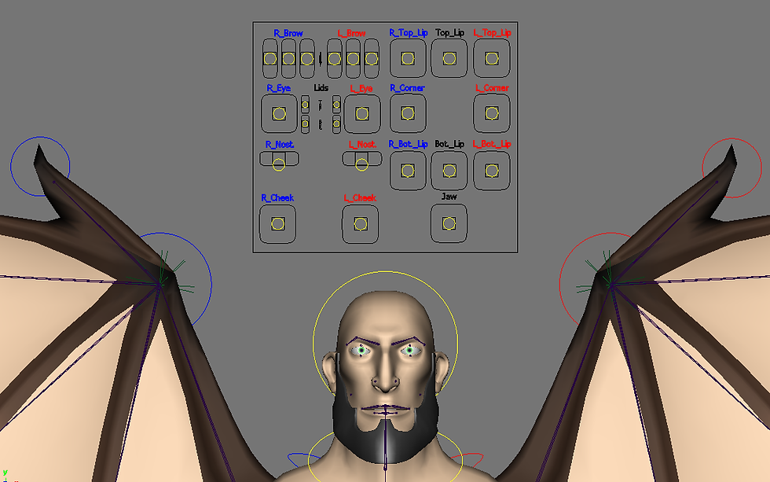This screenshot has width=770, height=482.
Task: Click the Jaw label text
Action: (449, 197)
